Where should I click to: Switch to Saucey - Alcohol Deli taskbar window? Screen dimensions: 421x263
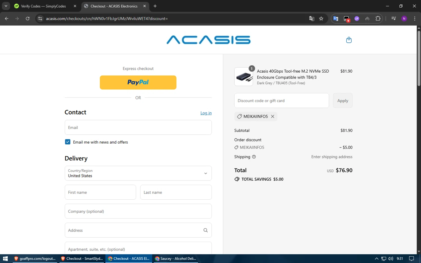point(176,259)
